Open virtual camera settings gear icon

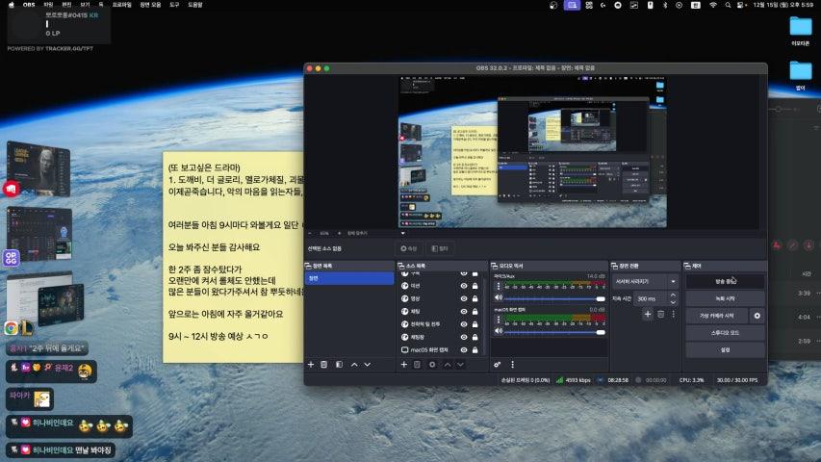point(757,316)
